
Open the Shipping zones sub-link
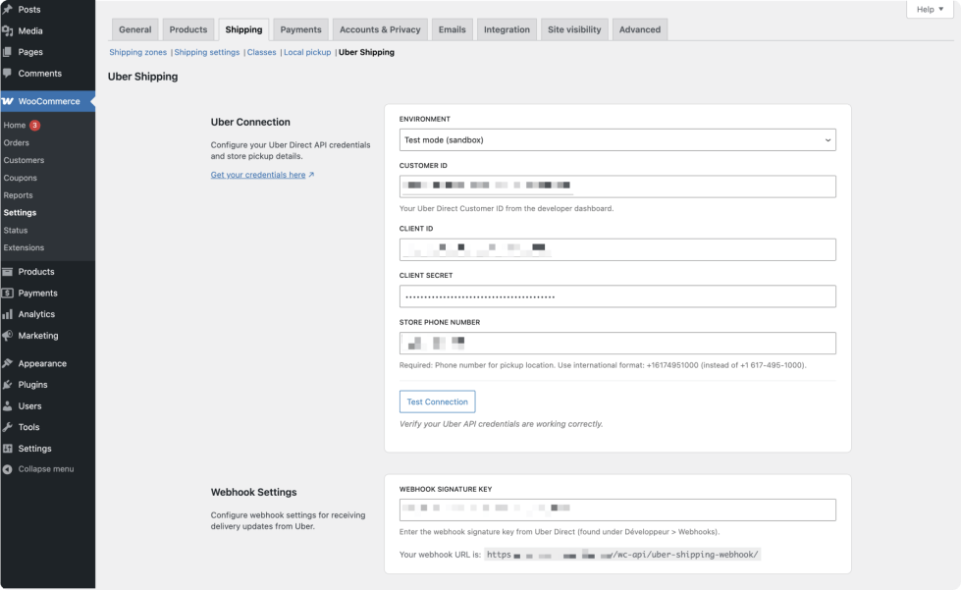(x=137, y=52)
